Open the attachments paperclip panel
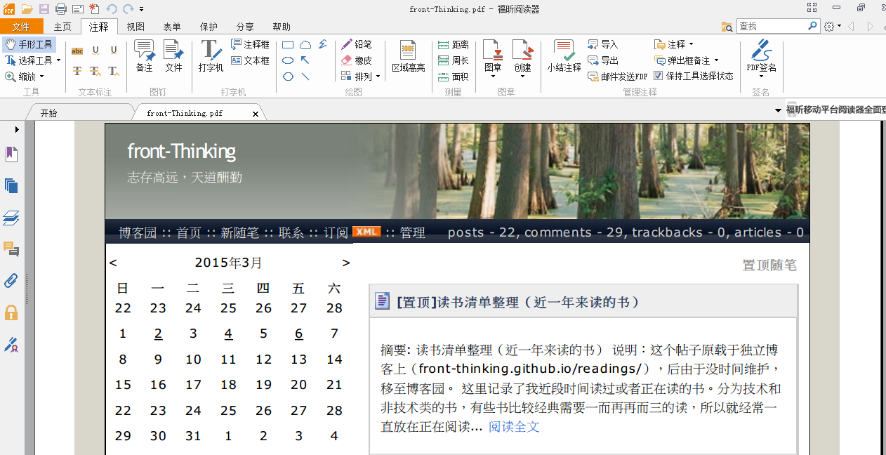This screenshot has width=886, height=455. (11, 281)
